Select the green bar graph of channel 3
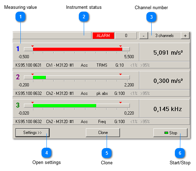Viewport: 196px width, 171px height. [x=64, y=106]
